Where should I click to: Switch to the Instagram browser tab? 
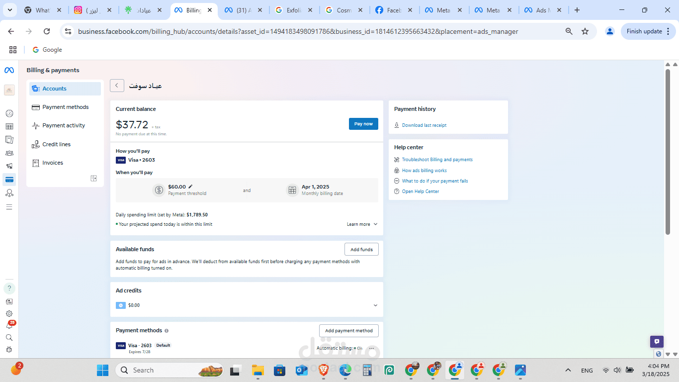[93, 10]
